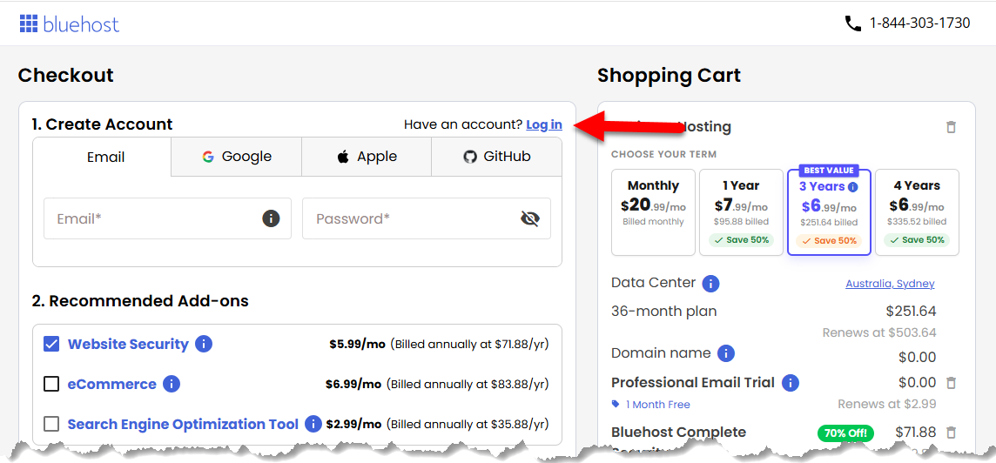Select the Monthly term option

click(x=653, y=212)
